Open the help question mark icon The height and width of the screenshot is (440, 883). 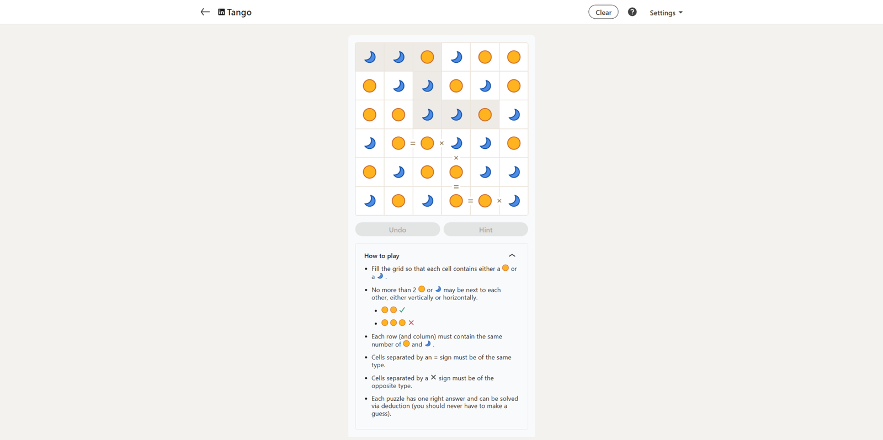click(632, 12)
